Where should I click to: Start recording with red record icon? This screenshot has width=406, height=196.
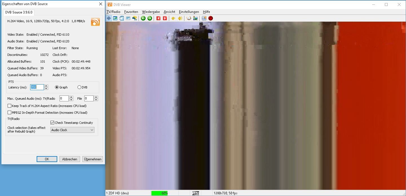click(211, 18)
